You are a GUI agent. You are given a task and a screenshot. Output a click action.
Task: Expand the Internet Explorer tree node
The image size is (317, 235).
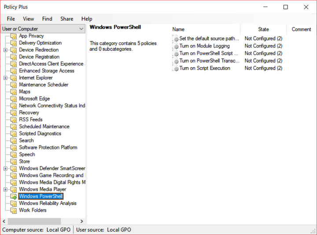pyautogui.click(x=5, y=78)
